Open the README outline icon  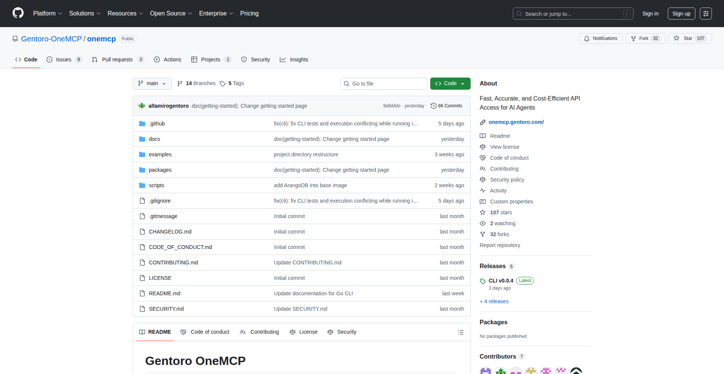[x=461, y=332]
